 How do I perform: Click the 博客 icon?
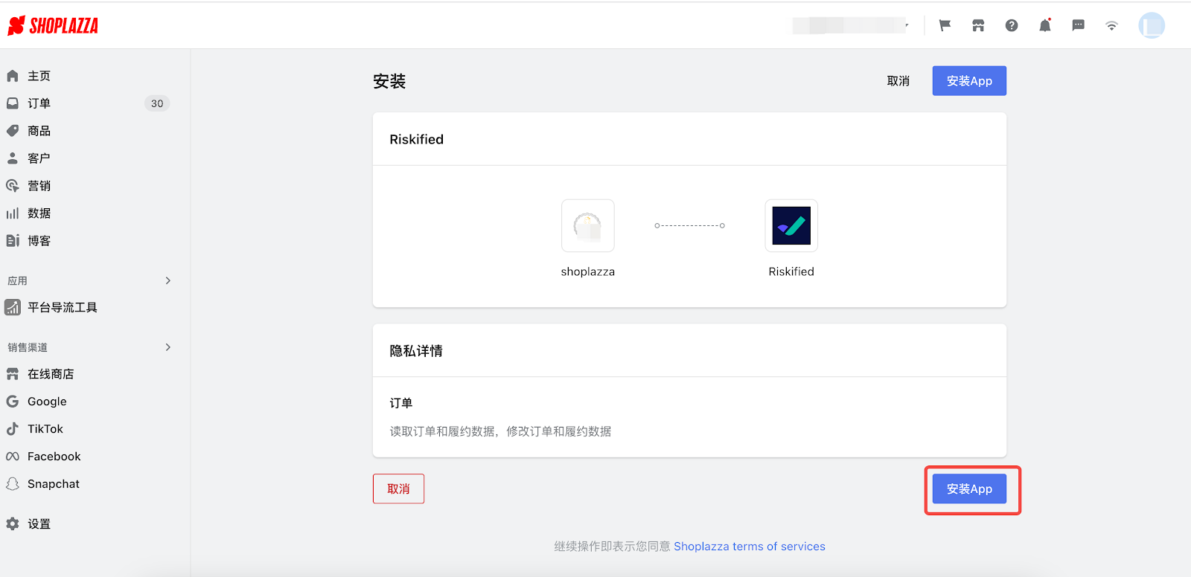point(13,241)
